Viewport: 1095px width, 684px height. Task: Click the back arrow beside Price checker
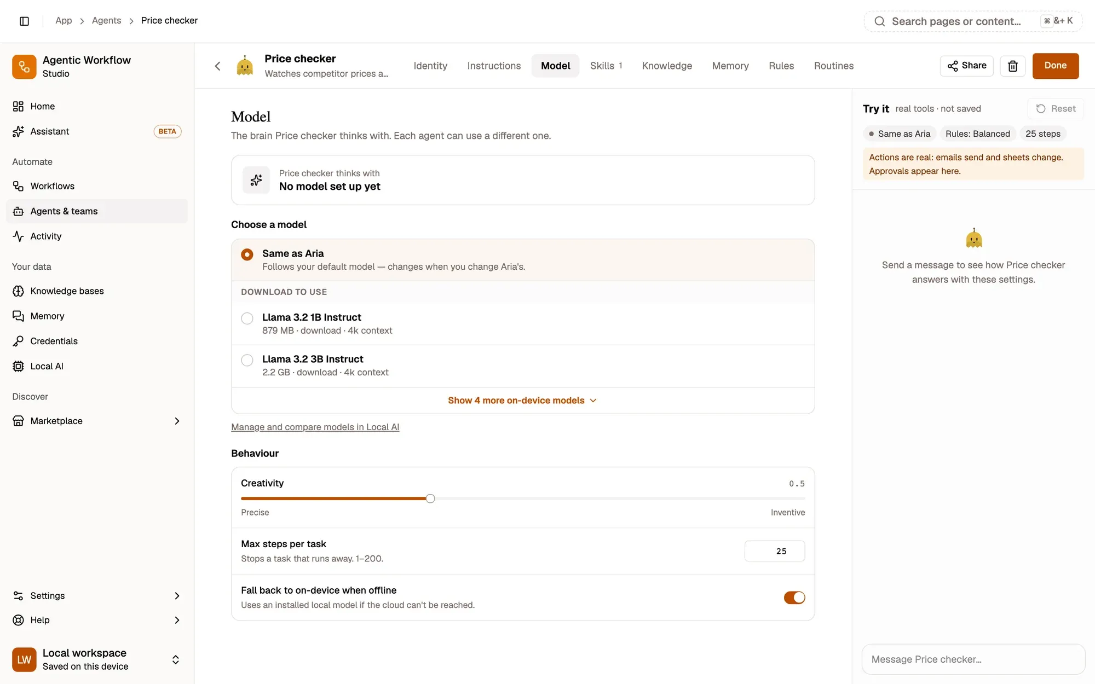(x=217, y=66)
